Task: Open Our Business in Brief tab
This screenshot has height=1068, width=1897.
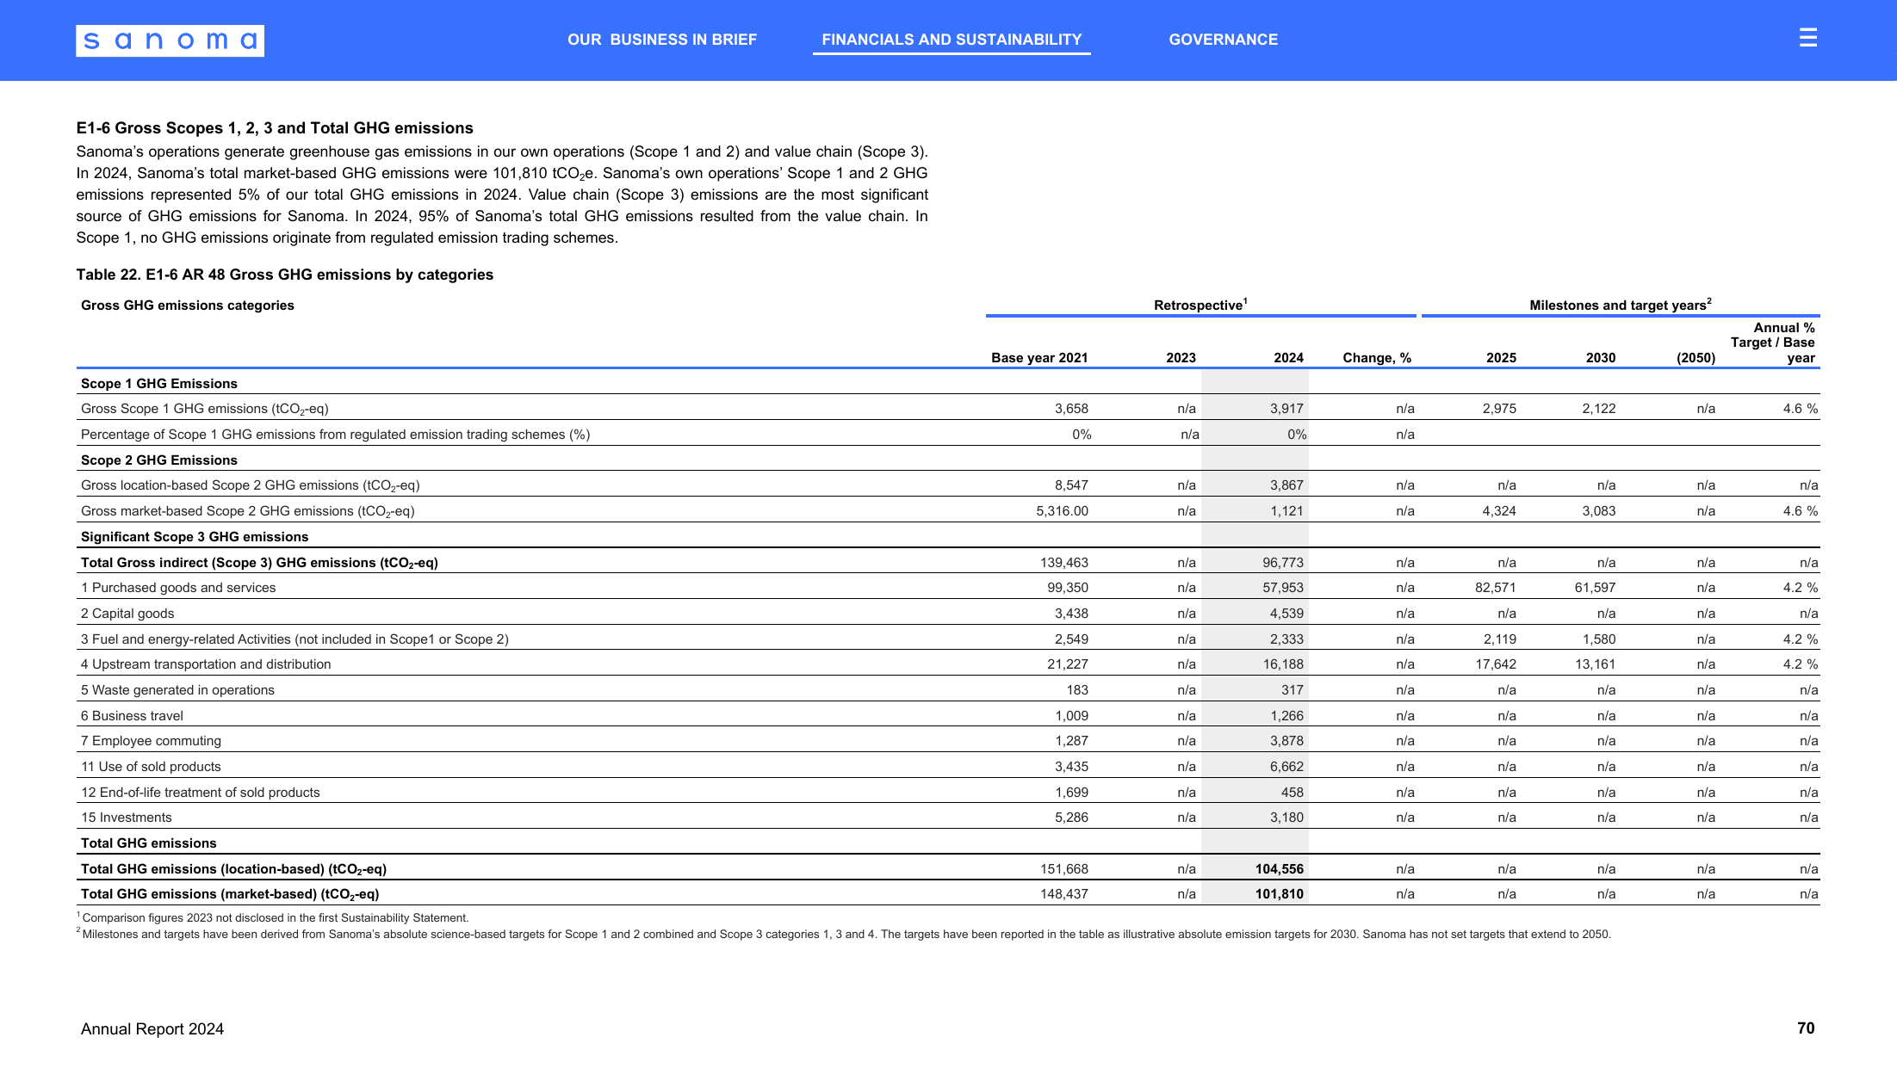Action: [x=662, y=40]
